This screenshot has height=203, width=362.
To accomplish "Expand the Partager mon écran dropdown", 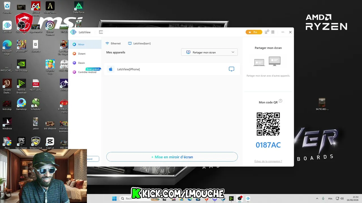I will pos(209,52).
